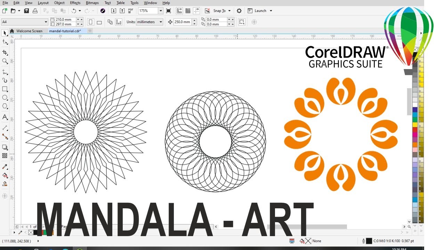Image resolution: width=445 pixels, height=250 pixels.
Task: Select the Parallel Dimension line tool
Action: tap(5, 128)
